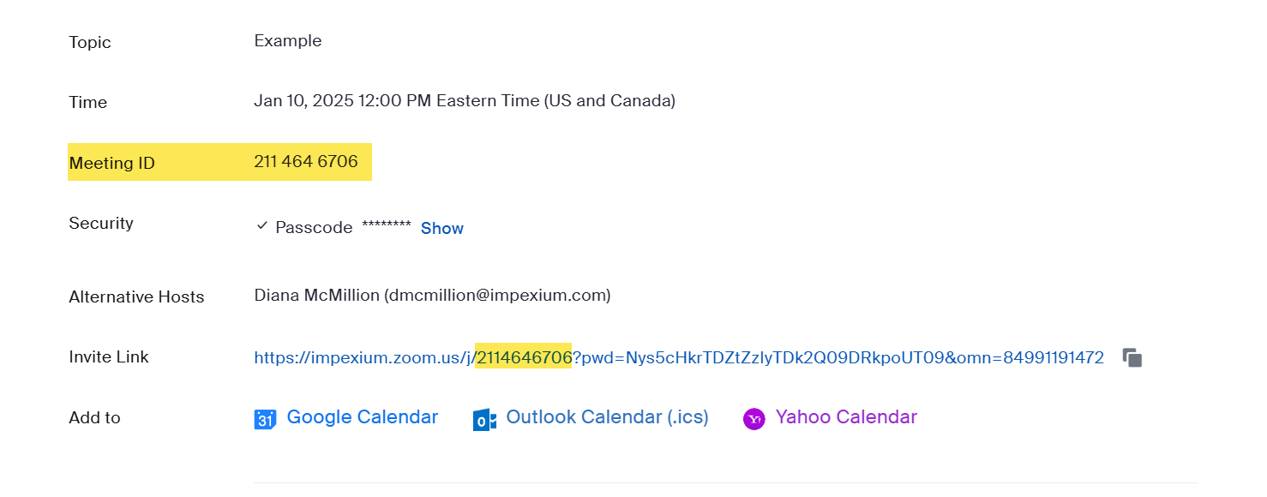Open the Yahoo Calendar link
The width and height of the screenshot is (1267, 497).
coord(846,417)
